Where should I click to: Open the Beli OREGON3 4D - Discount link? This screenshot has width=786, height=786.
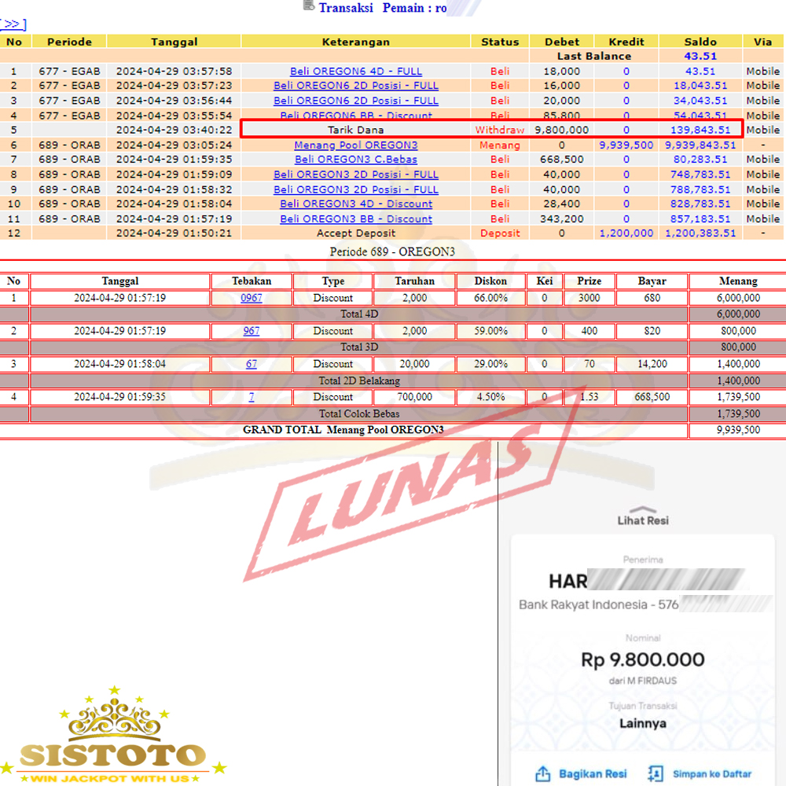(x=355, y=204)
